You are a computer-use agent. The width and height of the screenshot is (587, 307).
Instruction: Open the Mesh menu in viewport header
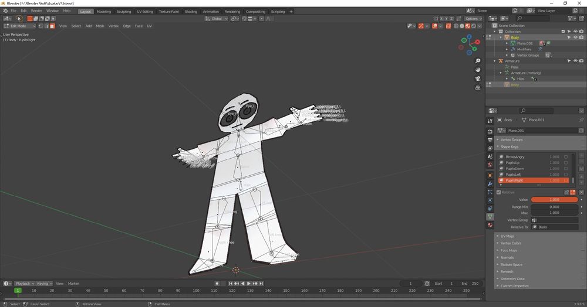coord(100,26)
